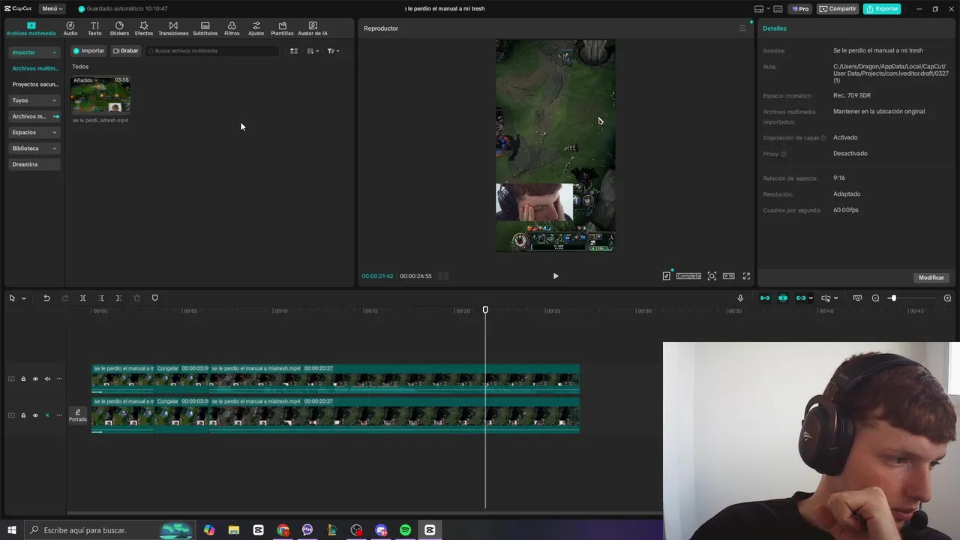Viewport: 960px width, 540px height.
Task: Click the undo arrow
Action: [46, 298]
